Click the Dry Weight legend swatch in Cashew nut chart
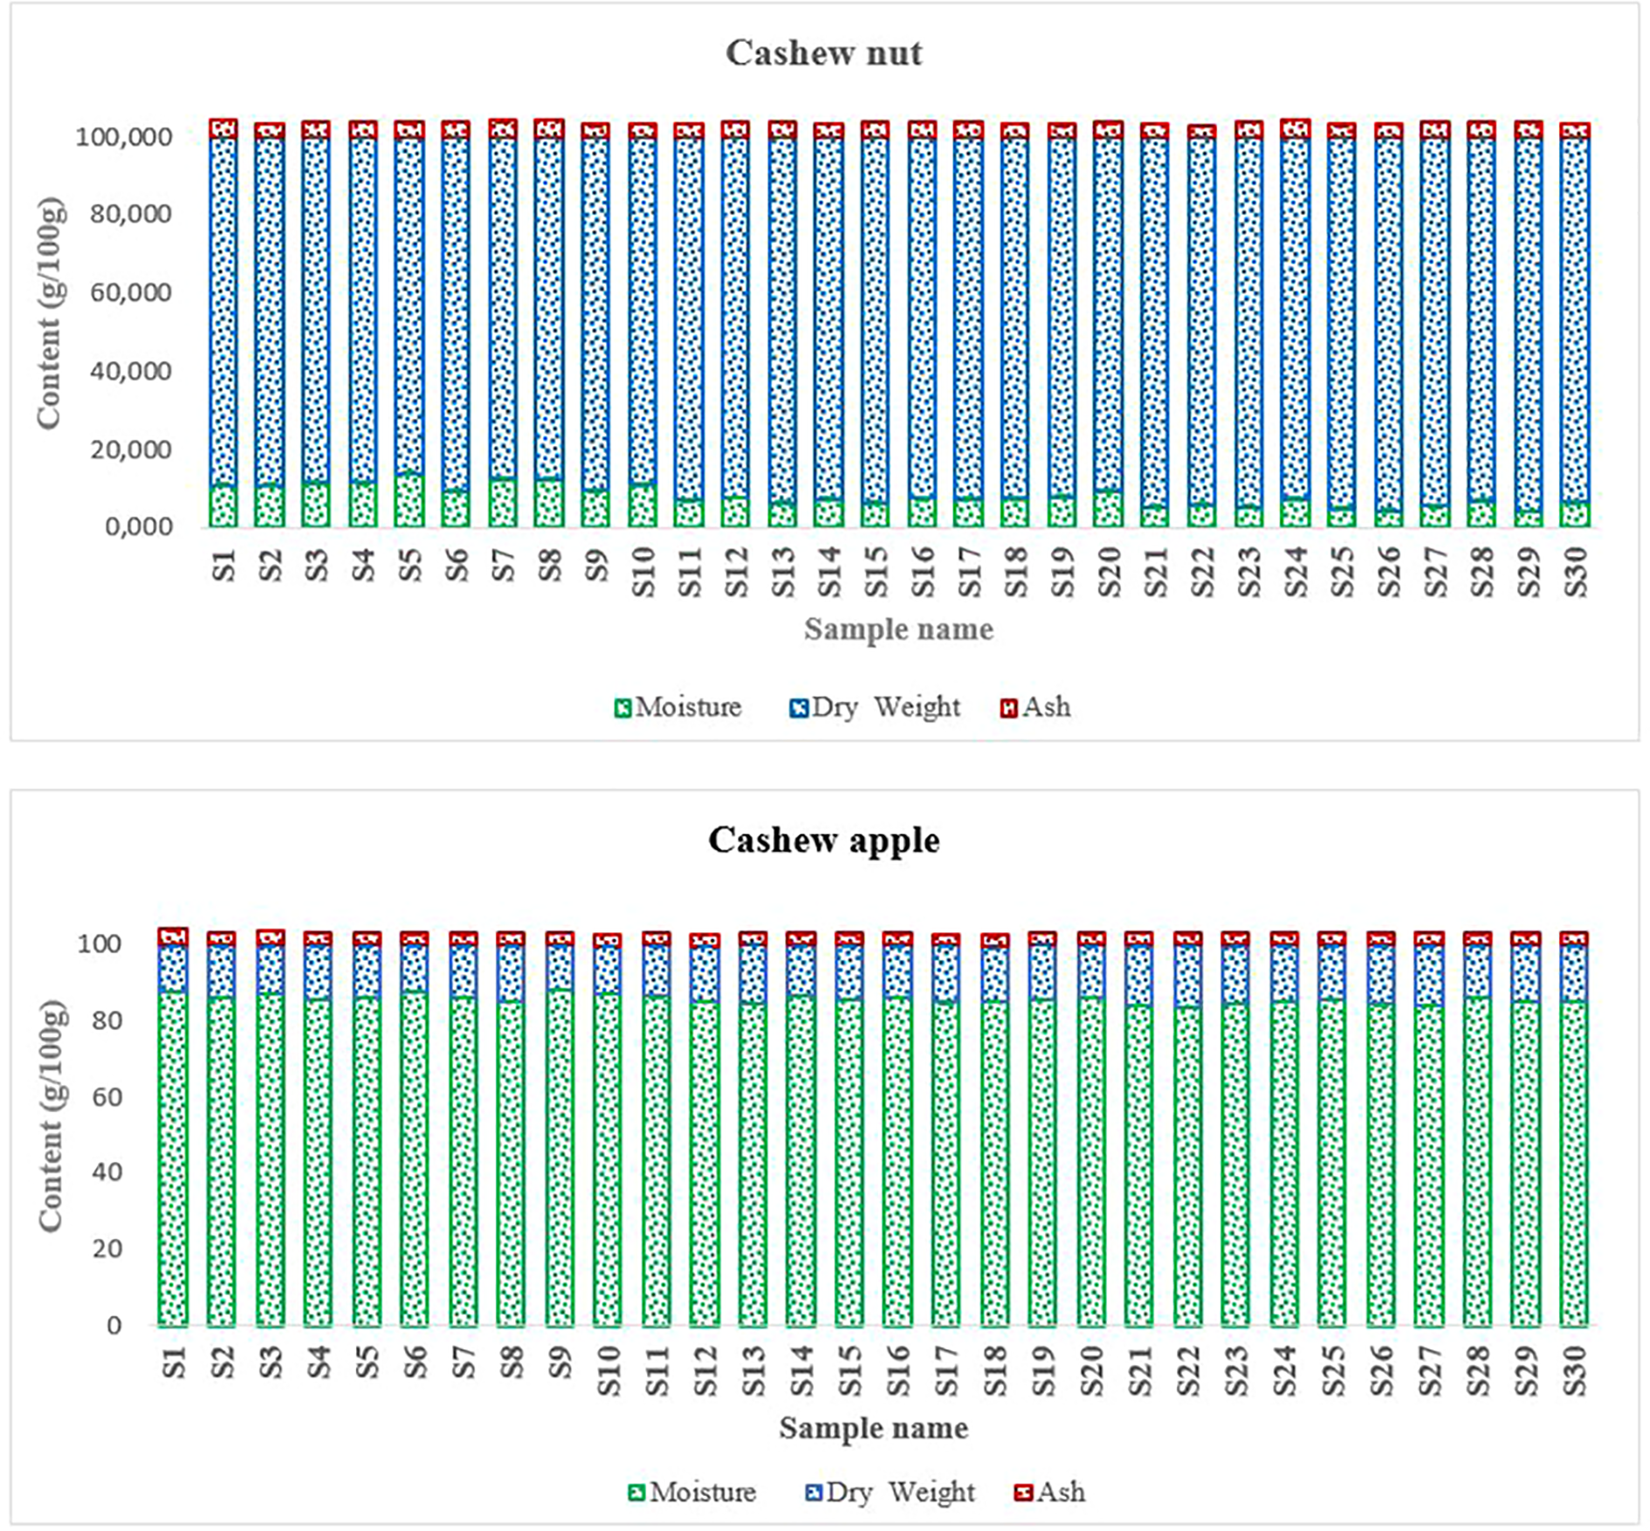Screen dimensions: 1650x1531 tap(798, 708)
